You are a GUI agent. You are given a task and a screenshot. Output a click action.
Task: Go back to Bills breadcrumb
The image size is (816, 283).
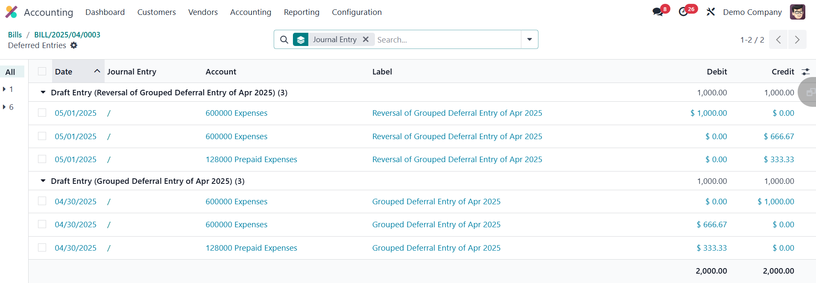point(15,34)
